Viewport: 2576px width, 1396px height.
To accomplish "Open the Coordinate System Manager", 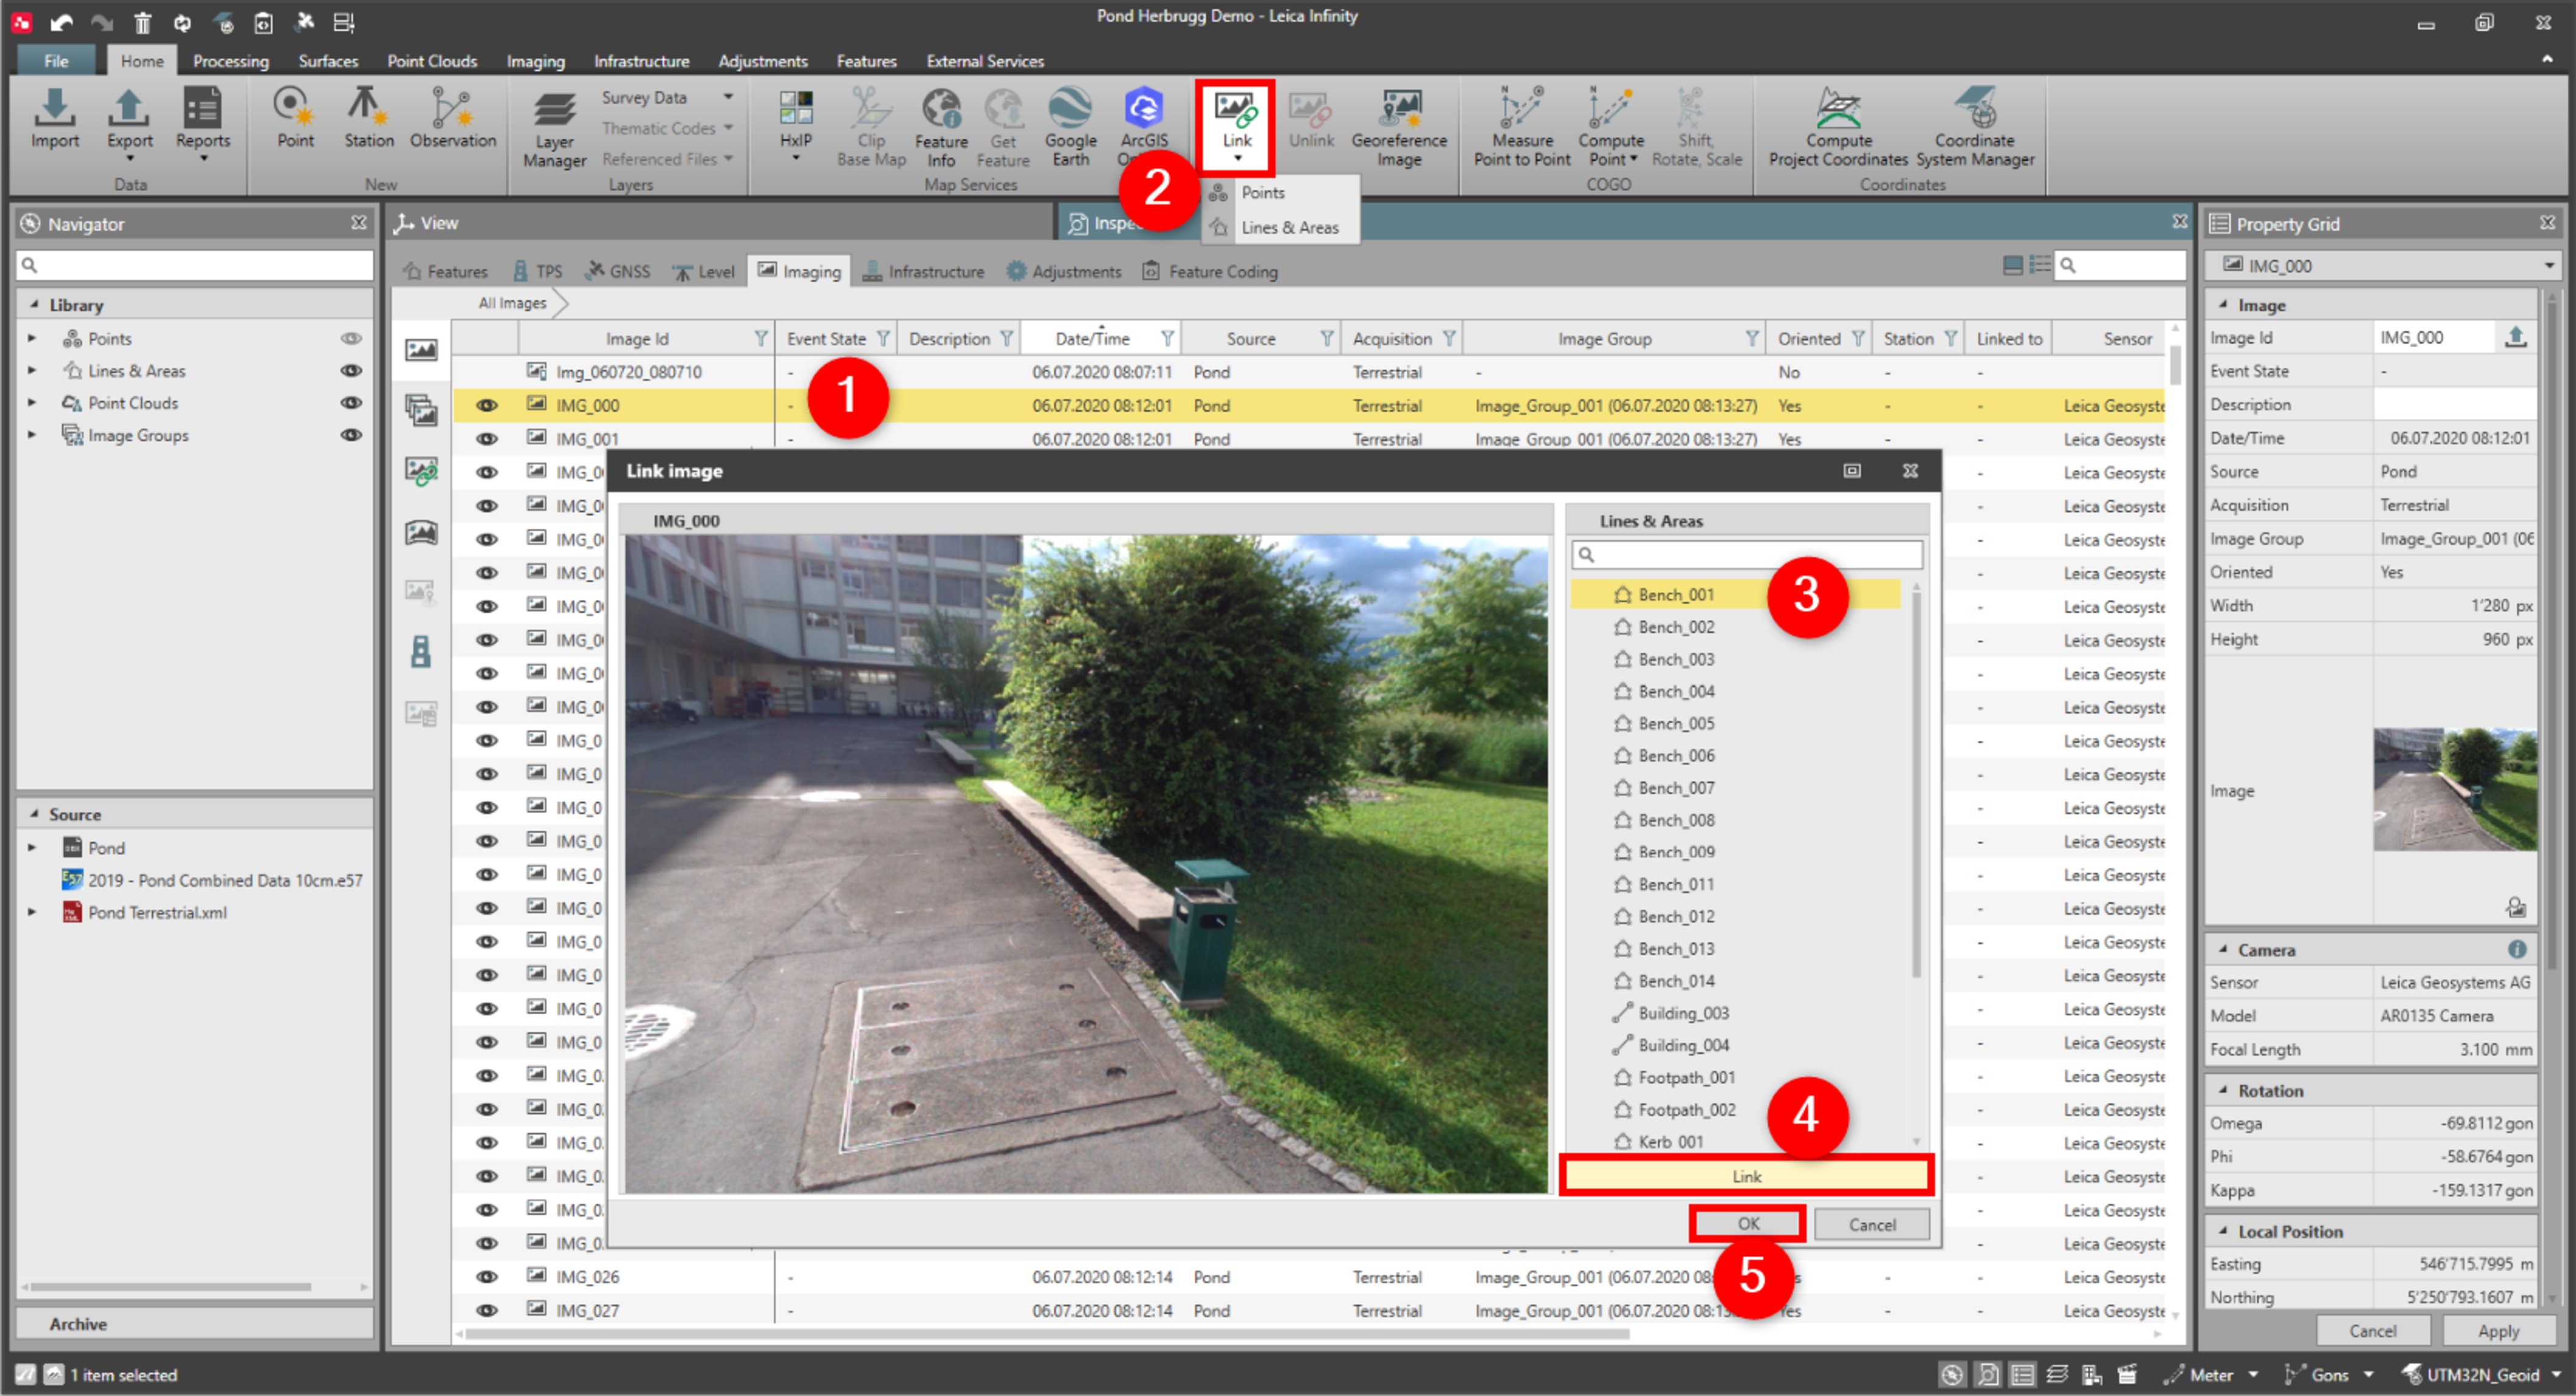I will 1974,128.
